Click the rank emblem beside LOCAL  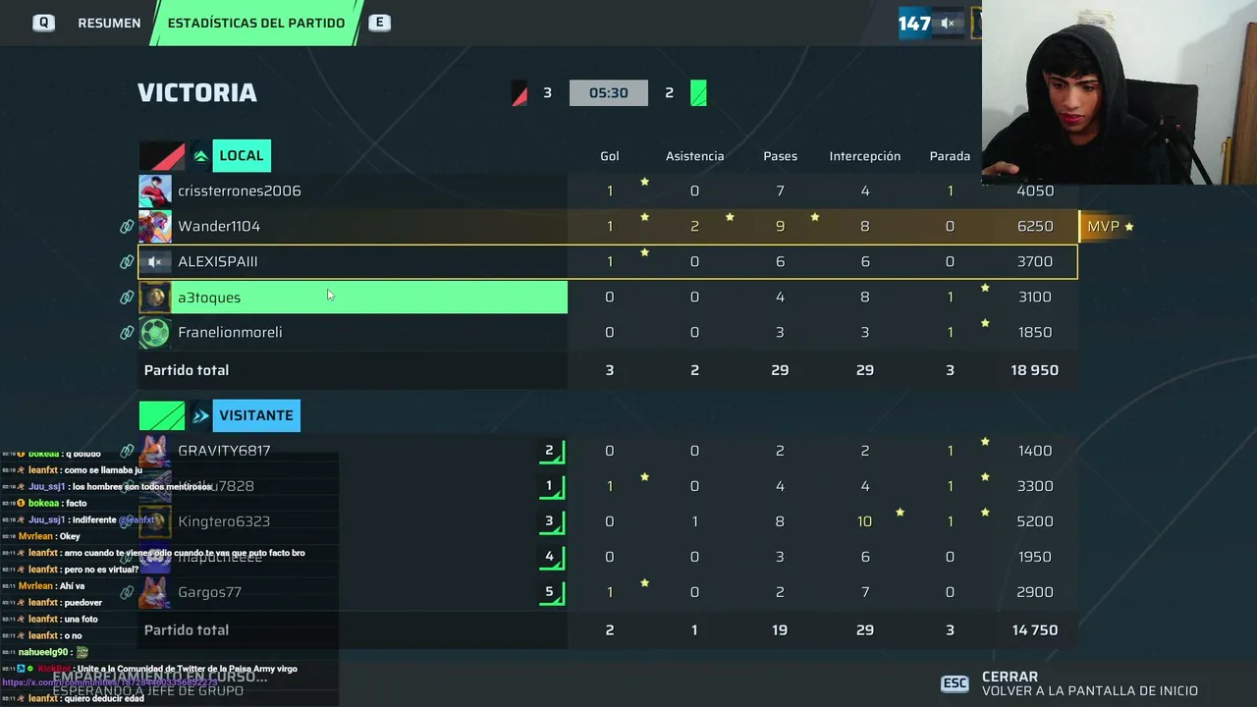[200, 156]
